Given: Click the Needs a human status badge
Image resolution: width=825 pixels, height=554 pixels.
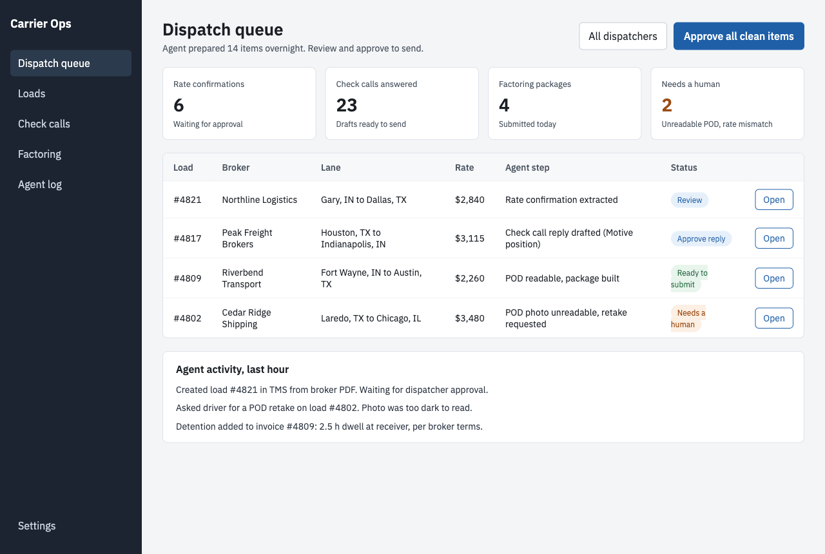Looking at the screenshot, I should point(688,318).
